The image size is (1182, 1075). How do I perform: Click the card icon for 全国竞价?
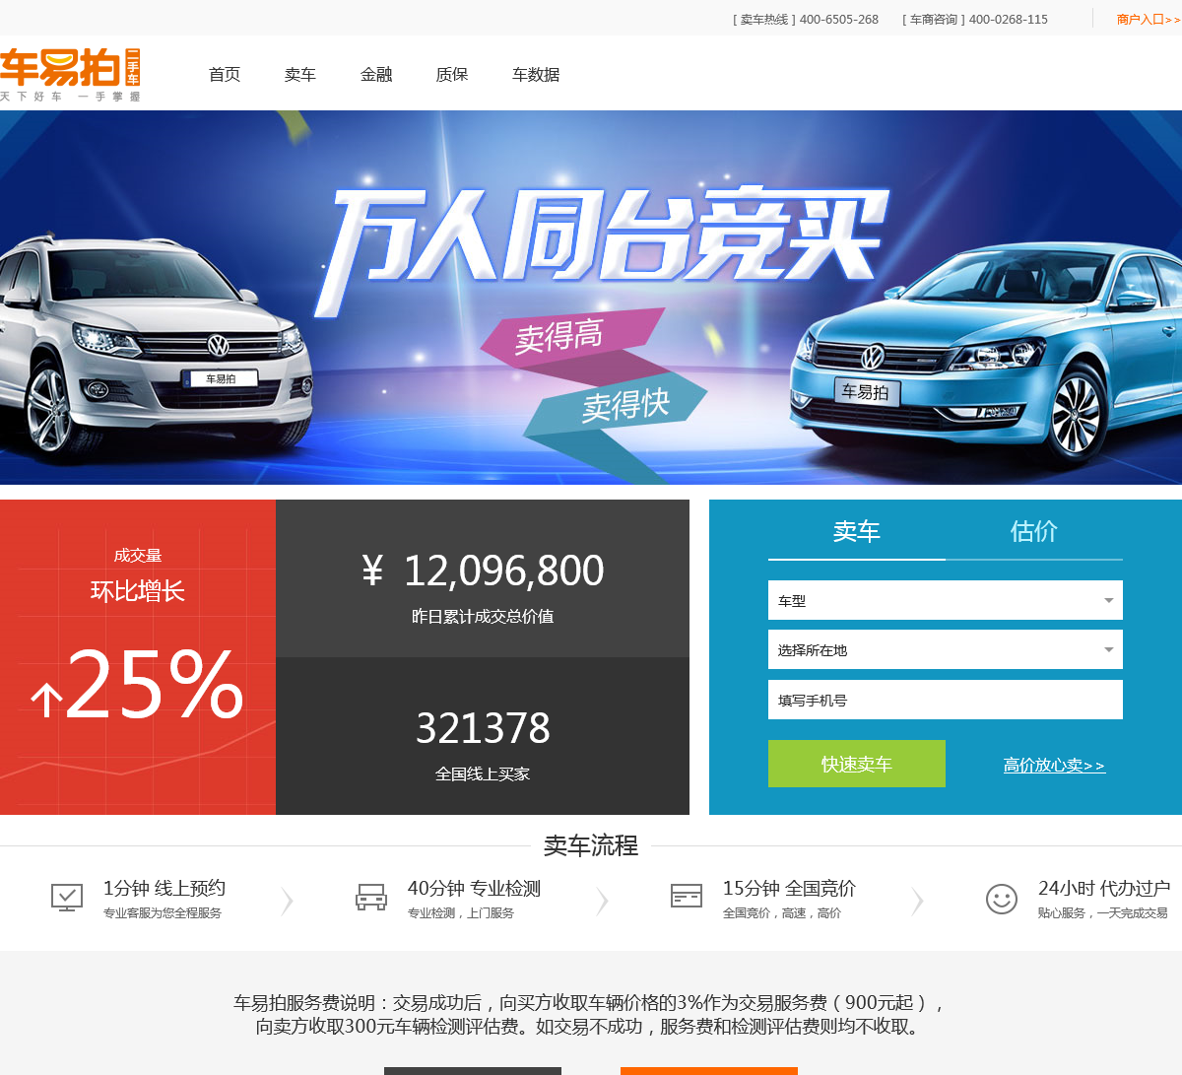(687, 896)
